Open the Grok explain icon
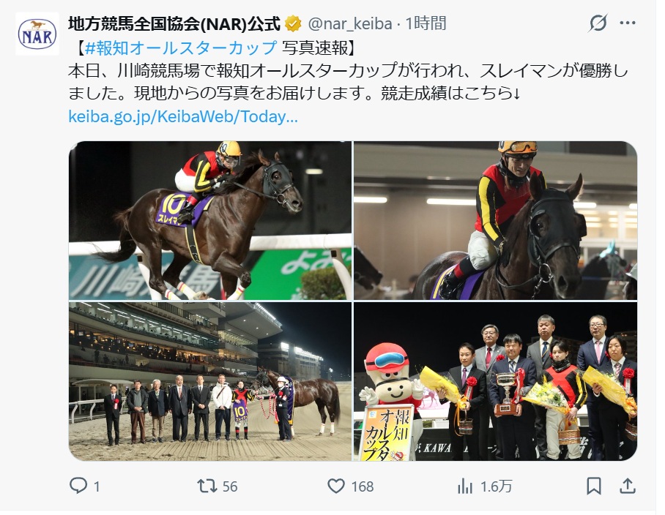Screen dimensions: 665x515 598,23
